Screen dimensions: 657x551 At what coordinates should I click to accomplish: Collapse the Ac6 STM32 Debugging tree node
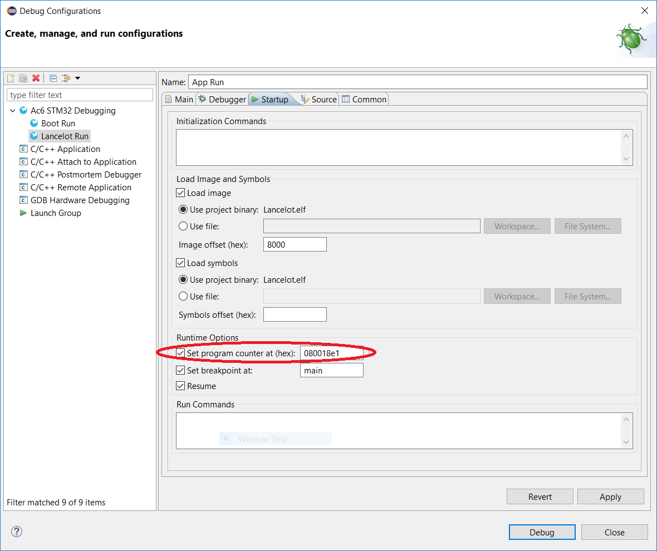pyautogui.click(x=12, y=111)
